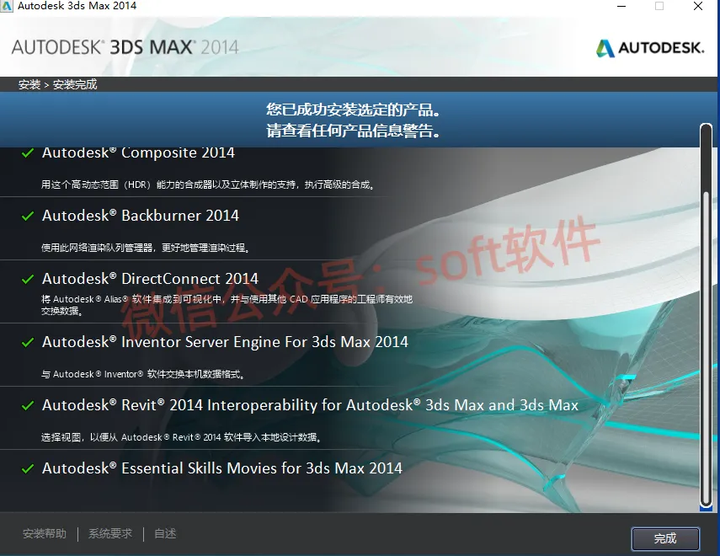Image resolution: width=720 pixels, height=556 pixels.
Task: Close the Autodesk 3ds Max 2014 installer window
Action: (x=698, y=6)
